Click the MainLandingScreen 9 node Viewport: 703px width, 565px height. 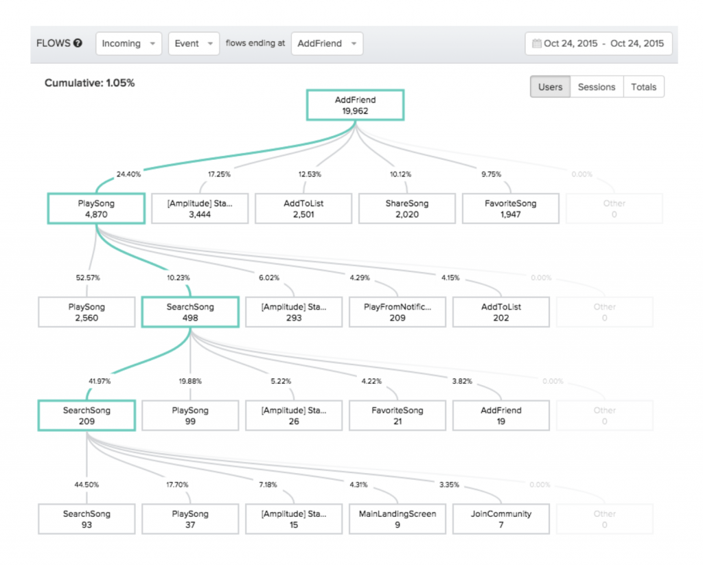tap(397, 519)
